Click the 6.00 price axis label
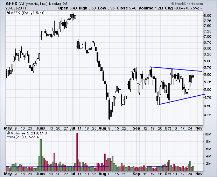 click(208, 61)
